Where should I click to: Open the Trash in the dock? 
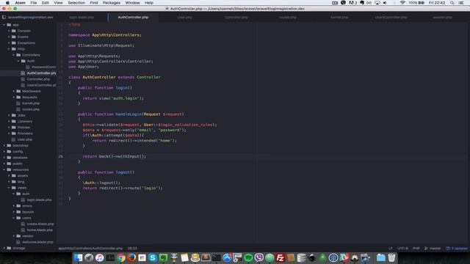click(391, 257)
